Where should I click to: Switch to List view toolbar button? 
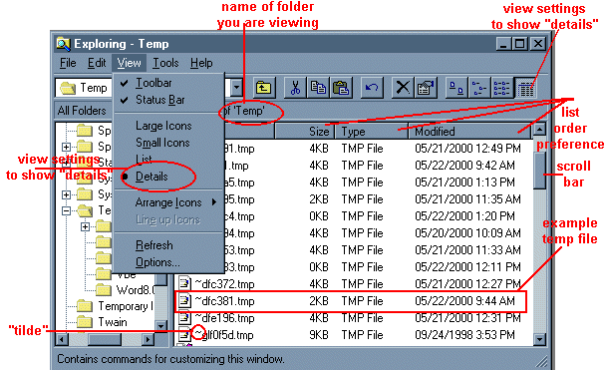point(502,88)
